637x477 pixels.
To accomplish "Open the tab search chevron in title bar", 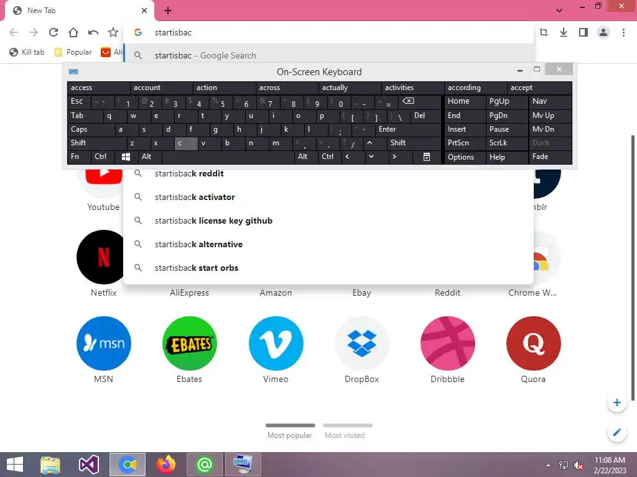I will click(x=559, y=11).
